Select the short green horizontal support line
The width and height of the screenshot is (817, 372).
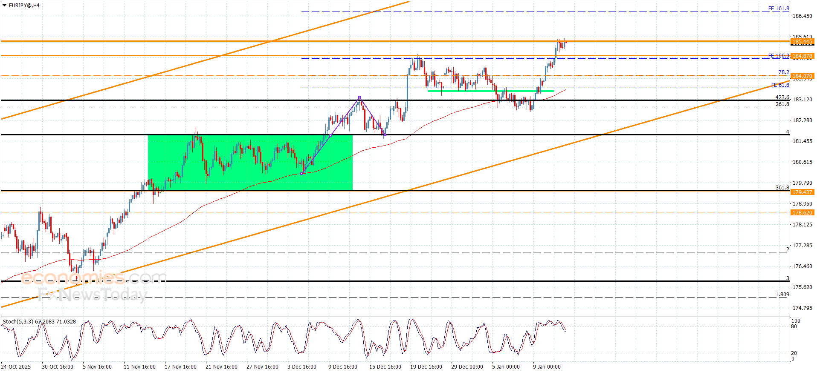491,91
